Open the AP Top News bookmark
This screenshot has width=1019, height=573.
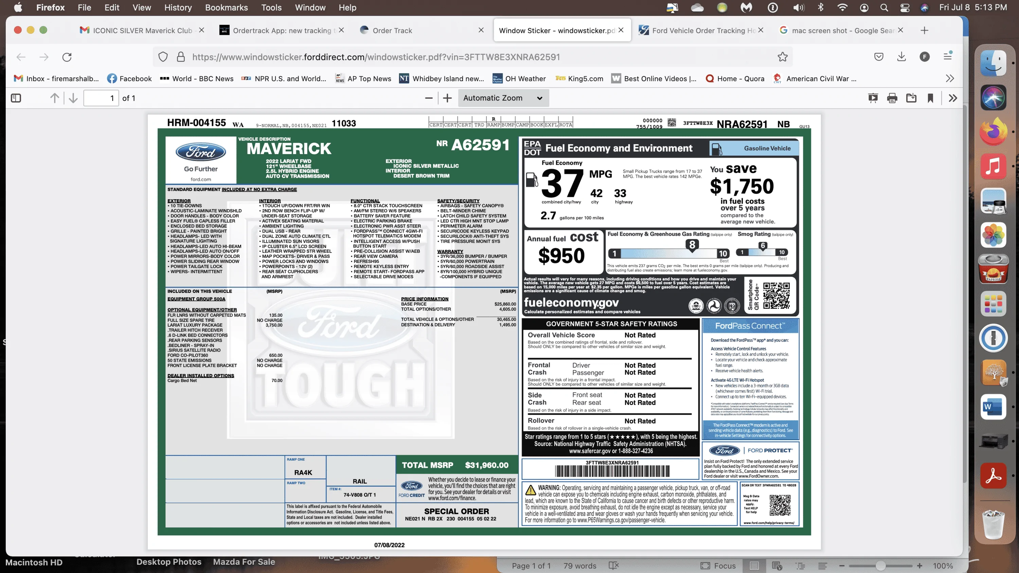coord(363,79)
